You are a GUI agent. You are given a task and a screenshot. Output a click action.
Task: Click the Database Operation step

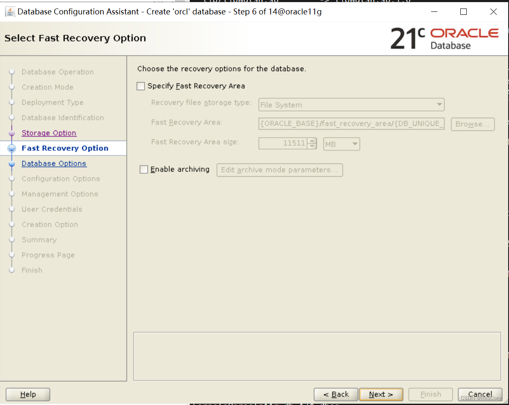point(58,72)
